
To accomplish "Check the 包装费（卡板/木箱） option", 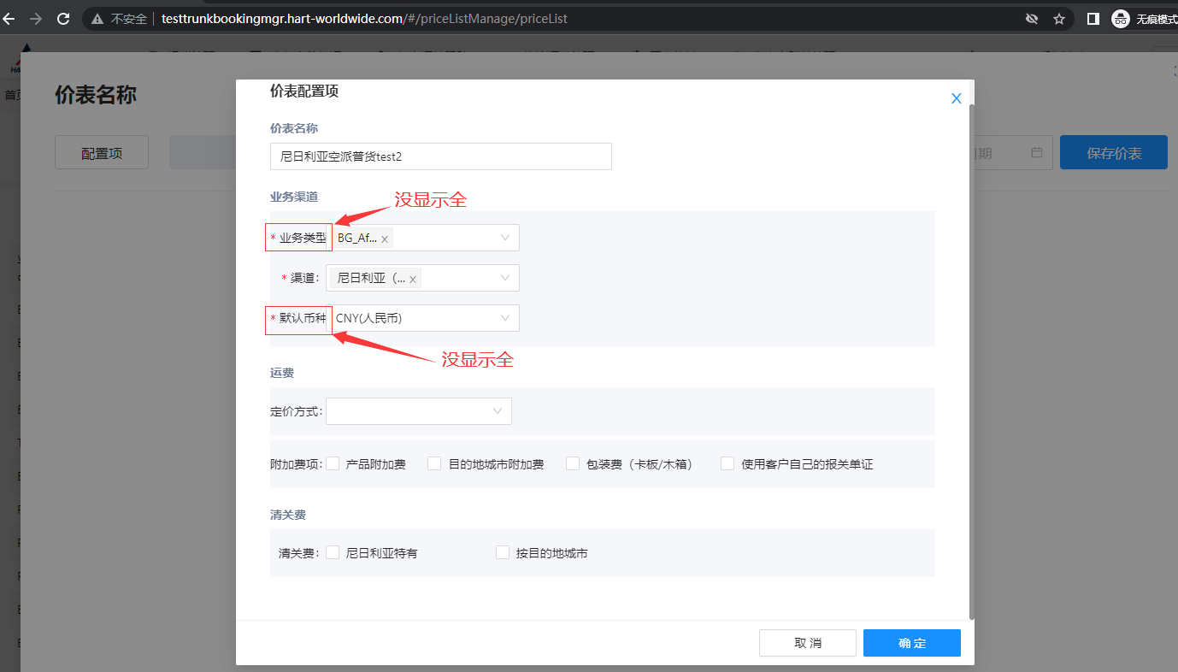I will pyautogui.click(x=572, y=463).
